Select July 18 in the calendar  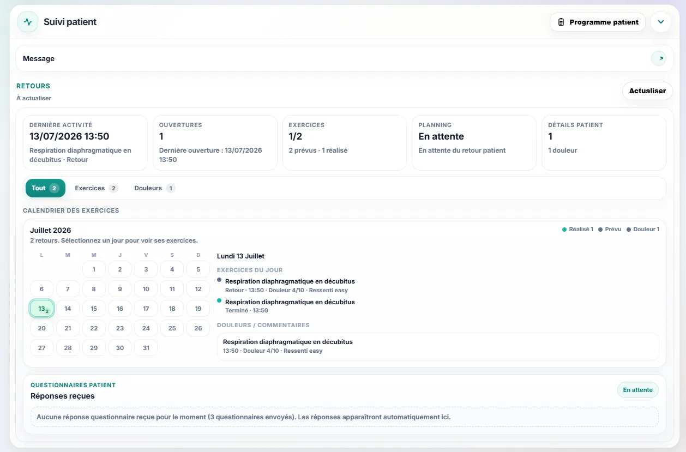point(172,309)
